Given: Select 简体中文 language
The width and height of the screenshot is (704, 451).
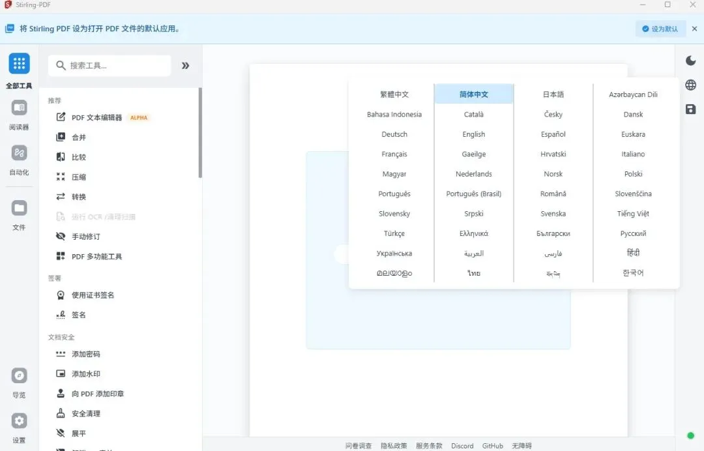Looking at the screenshot, I should pos(474,95).
